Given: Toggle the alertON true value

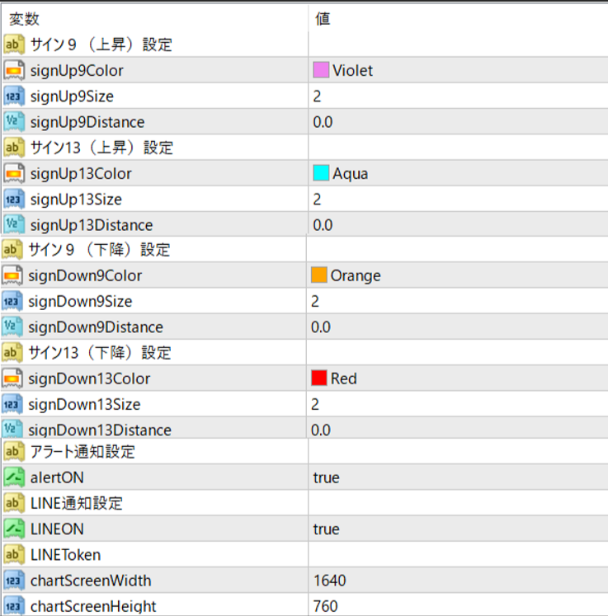Looking at the screenshot, I should [x=327, y=477].
